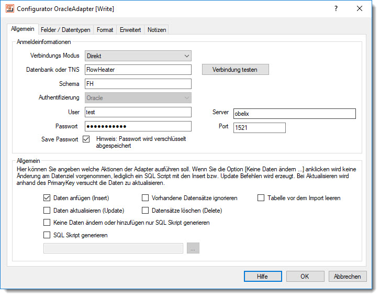Screen dimensions: 380x297
Task: Expand the Authentifizierung combo box
Action: (x=138, y=98)
